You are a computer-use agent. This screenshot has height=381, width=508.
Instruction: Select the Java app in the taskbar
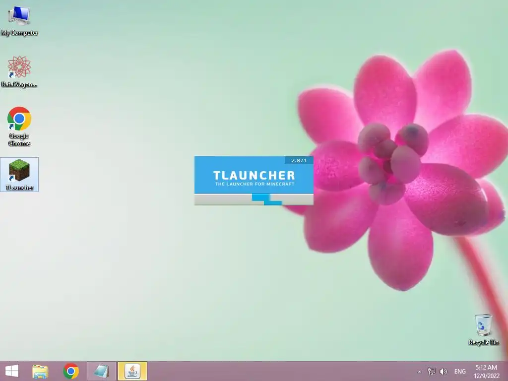click(x=132, y=371)
